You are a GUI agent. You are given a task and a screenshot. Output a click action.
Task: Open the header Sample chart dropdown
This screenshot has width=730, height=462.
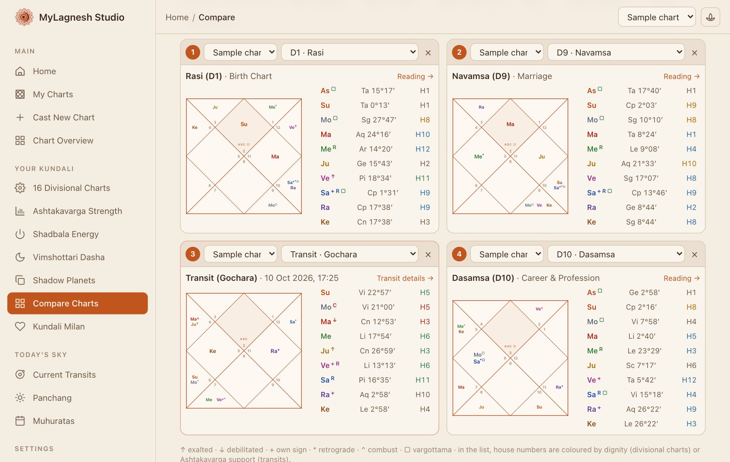[x=657, y=17]
